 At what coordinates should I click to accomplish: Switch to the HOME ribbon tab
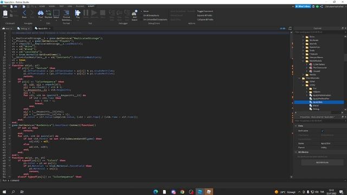(42, 6)
